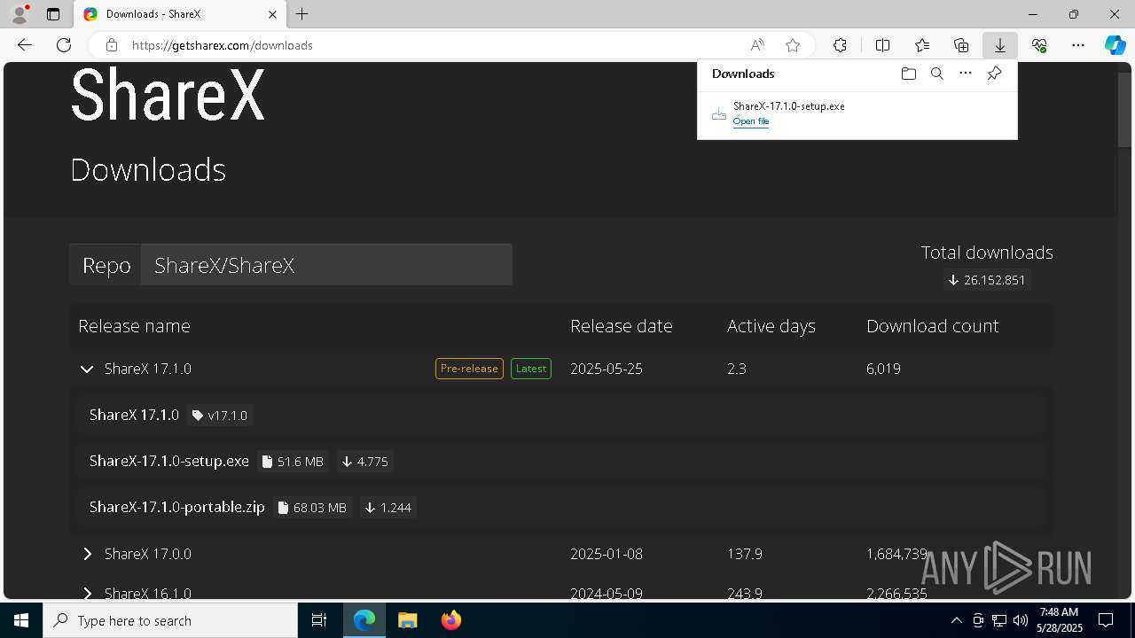Screen dimensions: 1135x638
Task: Click the Repo input field ShareX/ShareX
Action: click(326, 265)
